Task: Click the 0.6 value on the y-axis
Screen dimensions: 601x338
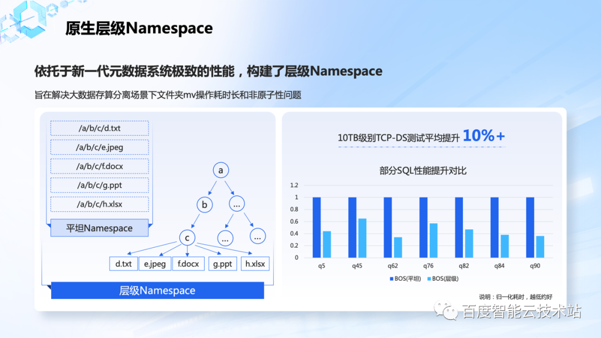Action: tap(294, 222)
